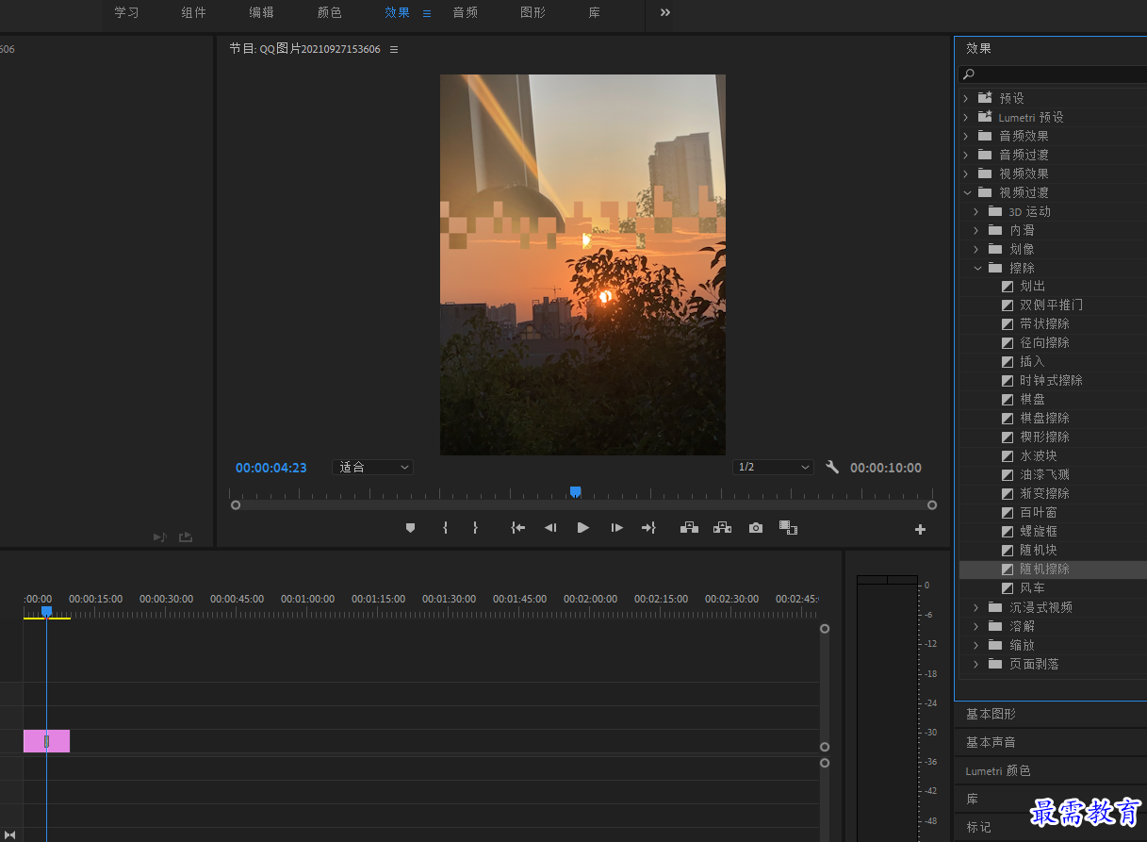Viewport: 1147px width, 842px height.
Task: Select the pink clip on timeline
Action: (x=46, y=741)
